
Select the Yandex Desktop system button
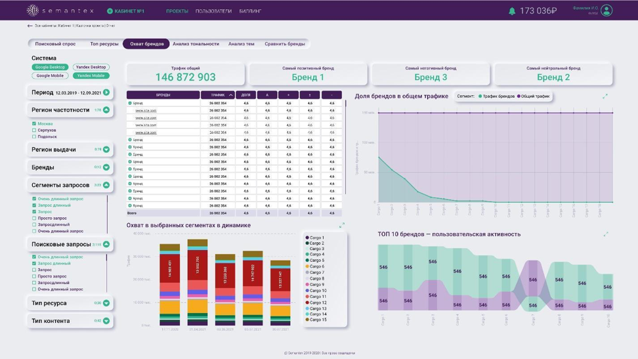tap(91, 67)
